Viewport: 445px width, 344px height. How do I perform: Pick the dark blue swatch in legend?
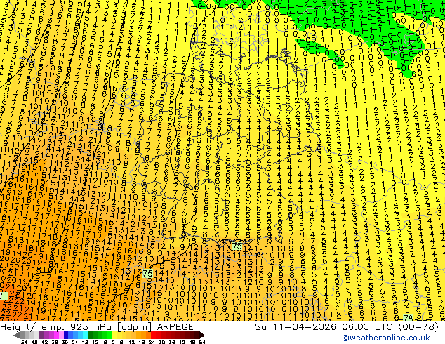[66, 336]
